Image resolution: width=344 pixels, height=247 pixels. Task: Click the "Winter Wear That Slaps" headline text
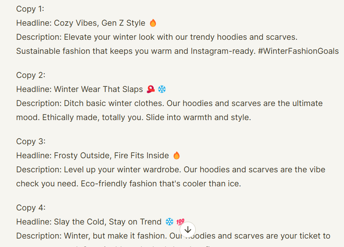click(x=98, y=89)
